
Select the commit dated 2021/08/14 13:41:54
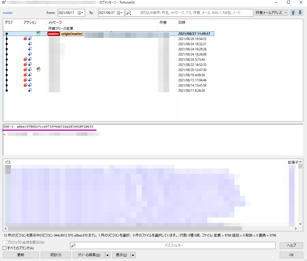pos(109,85)
